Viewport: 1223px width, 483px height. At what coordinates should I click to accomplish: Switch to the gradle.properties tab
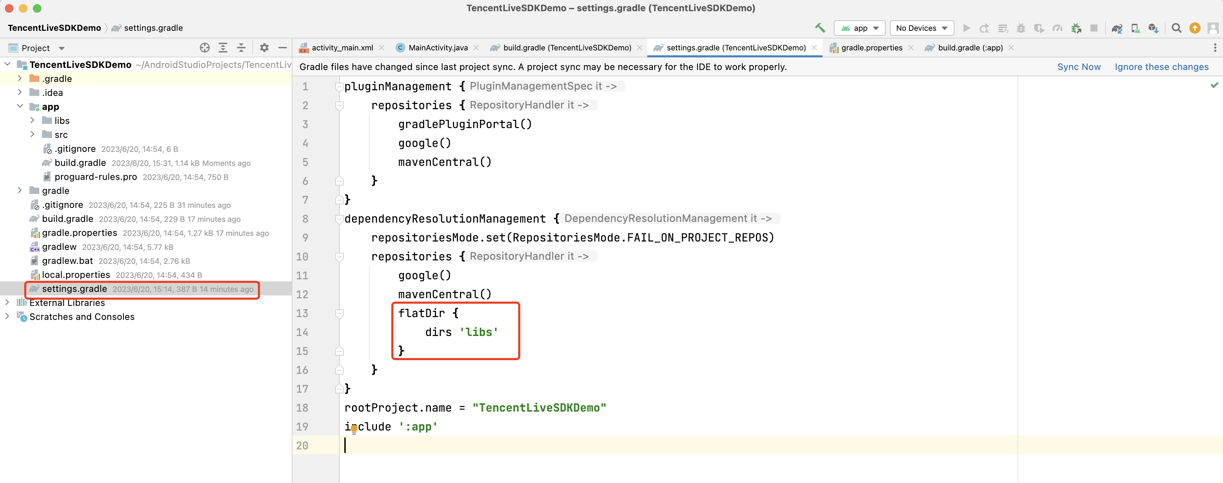pos(871,48)
